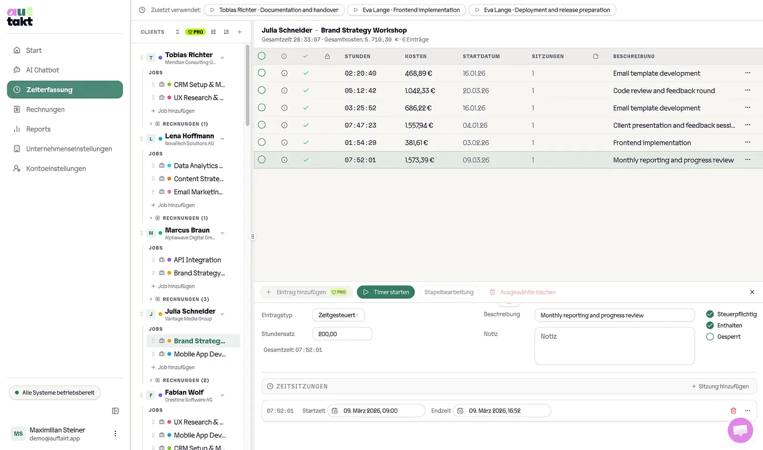Viewport: 763px width, 450px height.
Task: Open the Zeiterfassung section in the sidebar
Action: 50,89
